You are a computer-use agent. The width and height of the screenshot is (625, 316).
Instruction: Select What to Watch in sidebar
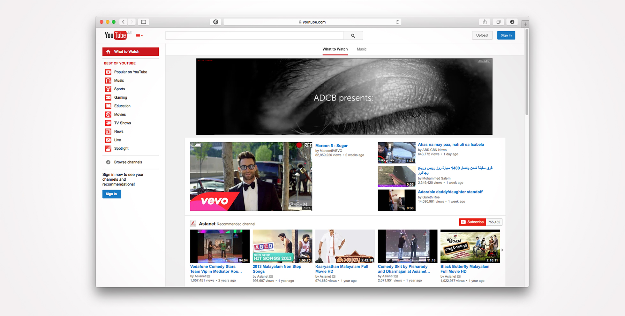[x=131, y=52]
